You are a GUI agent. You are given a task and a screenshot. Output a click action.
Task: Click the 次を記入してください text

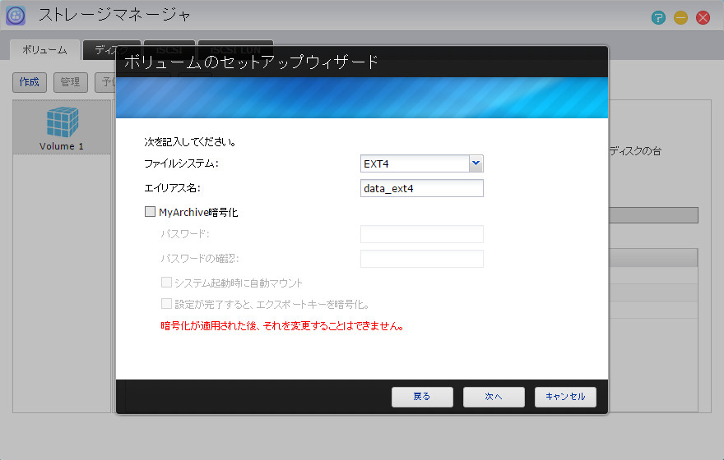point(190,142)
